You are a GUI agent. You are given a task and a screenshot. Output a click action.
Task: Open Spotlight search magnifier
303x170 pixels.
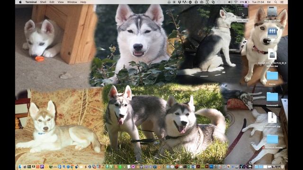(276, 2)
